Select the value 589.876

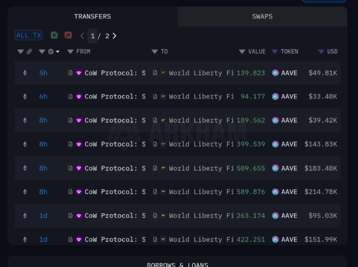pyautogui.click(x=251, y=192)
